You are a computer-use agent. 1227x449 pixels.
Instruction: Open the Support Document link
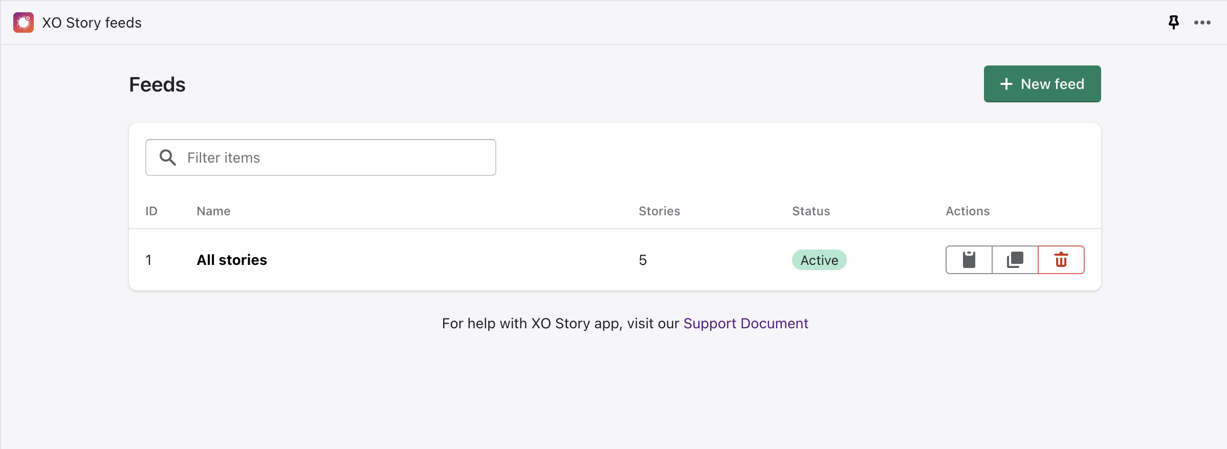click(x=746, y=323)
